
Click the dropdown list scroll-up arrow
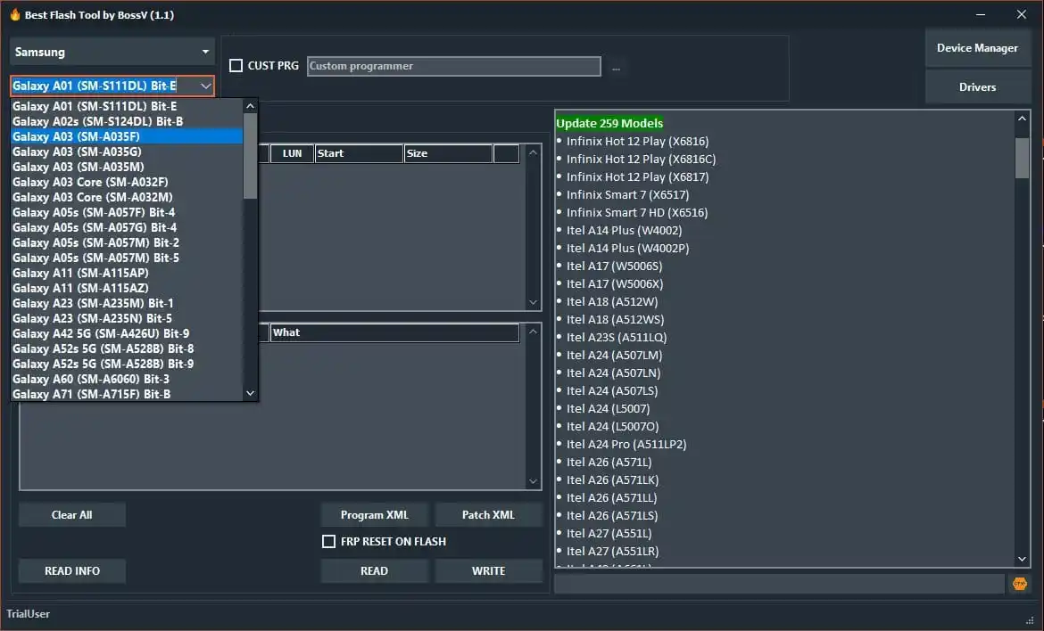(251, 106)
